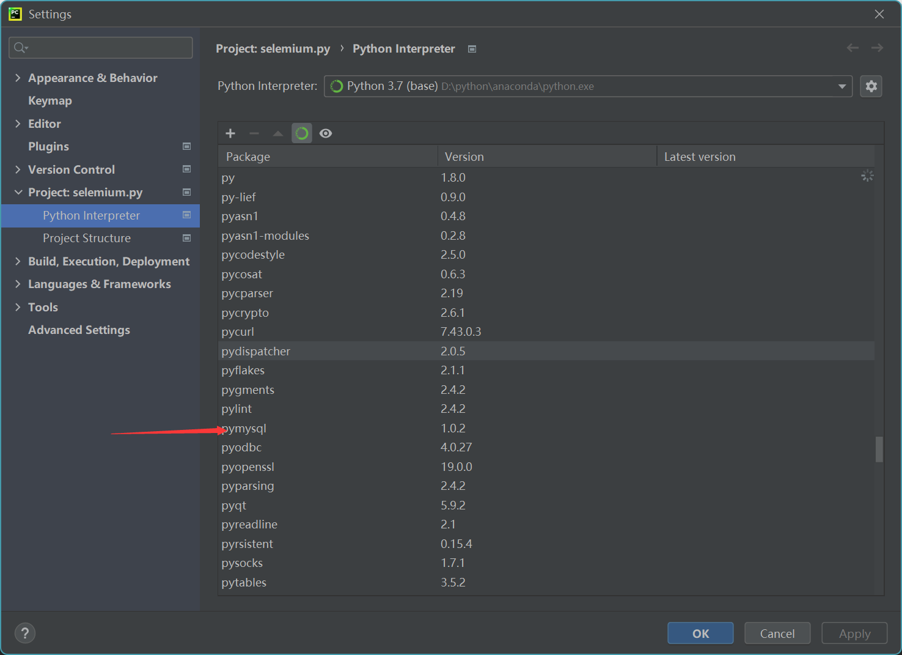The width and height of the screenshot is (902, 655).
Task: Toggle the Conda package management icon
Action: coord(302,133)
